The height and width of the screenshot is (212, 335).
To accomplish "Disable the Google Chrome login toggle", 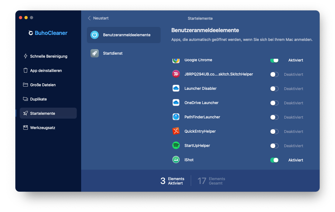I will point(274,60).
